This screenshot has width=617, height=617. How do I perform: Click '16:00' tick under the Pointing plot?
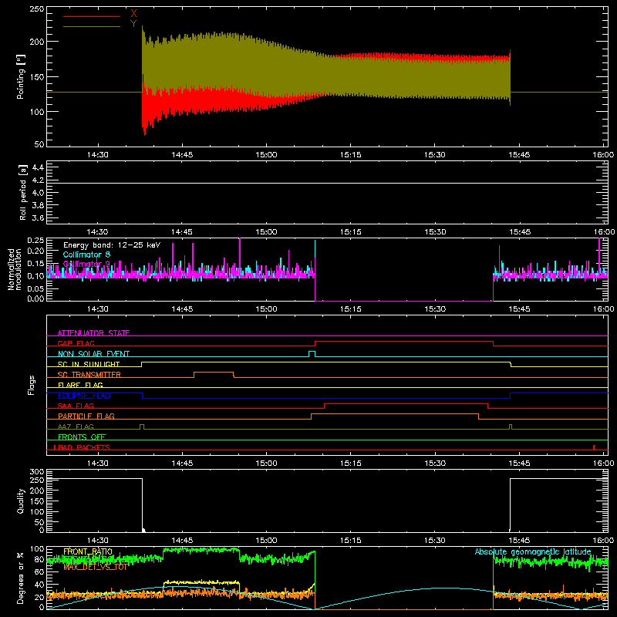click(x=603, y=155)
